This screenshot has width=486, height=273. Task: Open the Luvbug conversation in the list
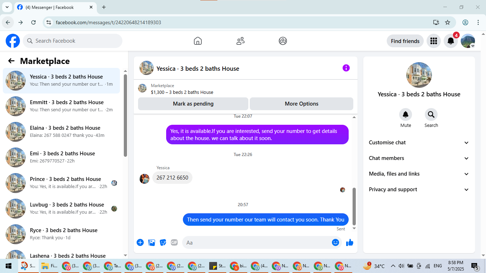coord(61,209)
